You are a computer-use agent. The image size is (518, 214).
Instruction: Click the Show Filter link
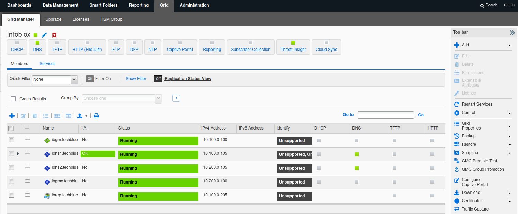pos(136,79)
